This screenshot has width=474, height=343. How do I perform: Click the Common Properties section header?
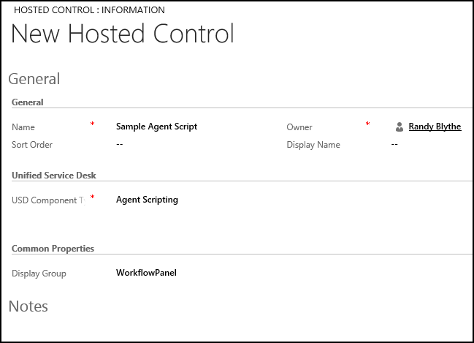[53, 249]
